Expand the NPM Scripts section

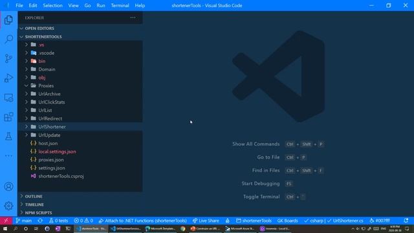coord(80,213)
